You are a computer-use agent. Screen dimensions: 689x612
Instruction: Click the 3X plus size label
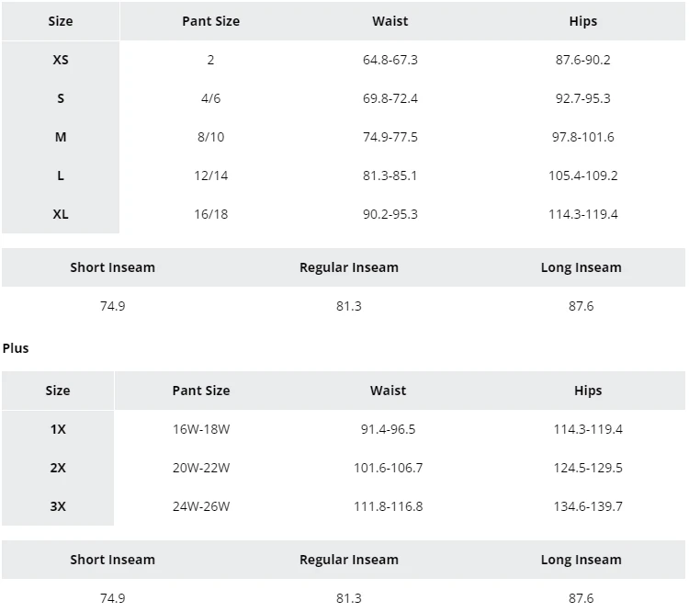pyautogui.click(x=58, y=506)
